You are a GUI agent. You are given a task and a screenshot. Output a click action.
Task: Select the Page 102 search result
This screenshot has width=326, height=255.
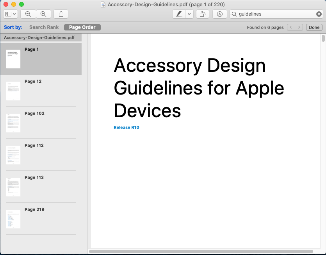pyautogui.click(x=41, y=123)
